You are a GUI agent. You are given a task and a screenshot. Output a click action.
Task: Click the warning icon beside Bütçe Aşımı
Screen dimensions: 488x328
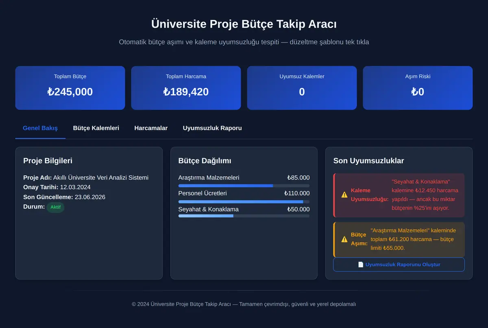(344, 239)
